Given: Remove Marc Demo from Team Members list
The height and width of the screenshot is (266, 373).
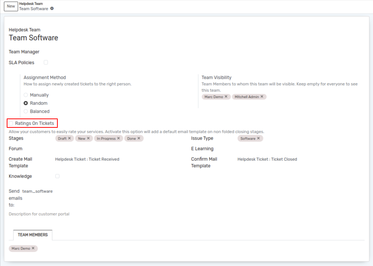Looking at the screenshot, I should 33,248.
